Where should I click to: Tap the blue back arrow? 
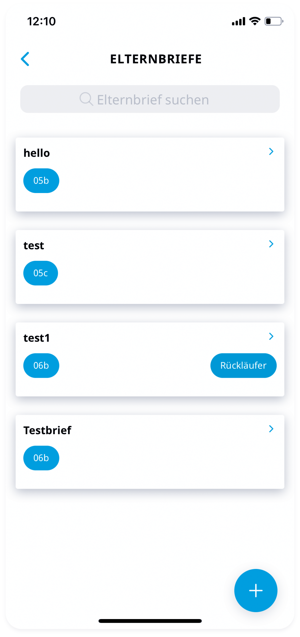point(25,59)
